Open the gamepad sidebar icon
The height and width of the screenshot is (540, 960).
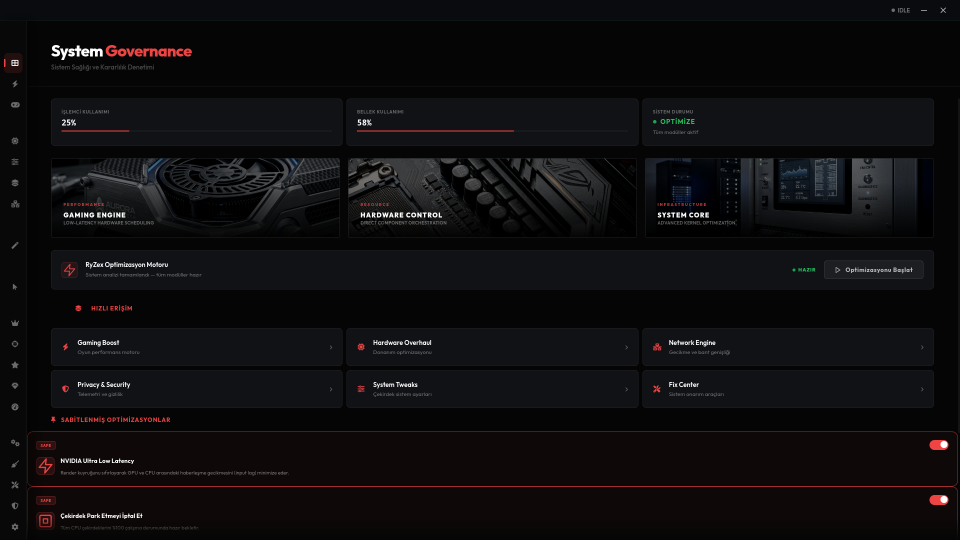(x=15, y=105)
